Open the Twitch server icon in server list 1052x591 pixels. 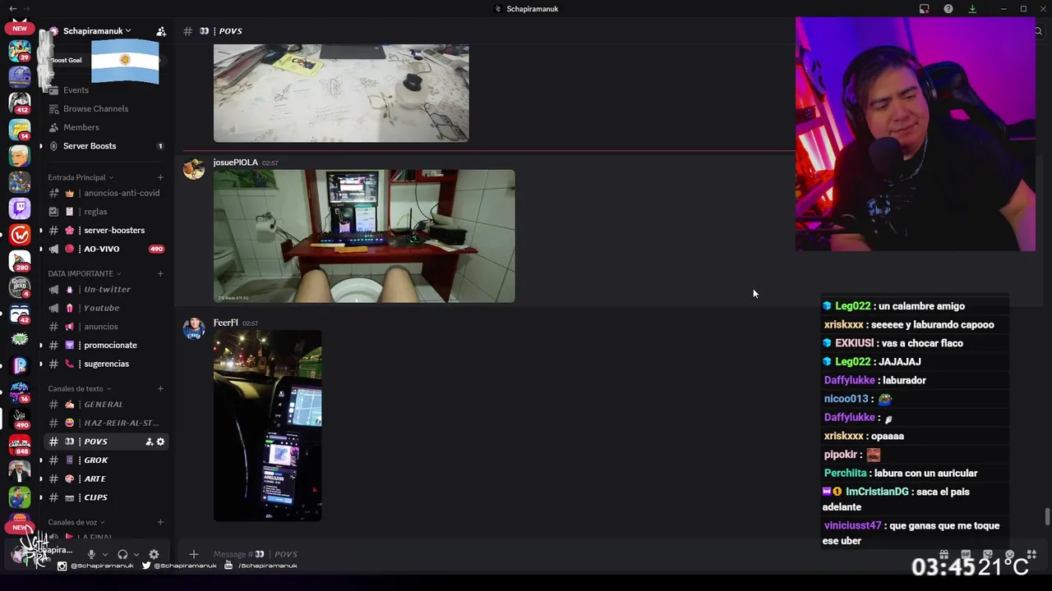coord(20,208)
